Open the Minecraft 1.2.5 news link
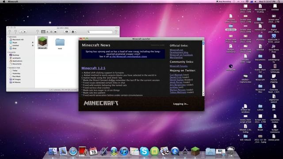This screenshot has width=283, height=159. 93,68
